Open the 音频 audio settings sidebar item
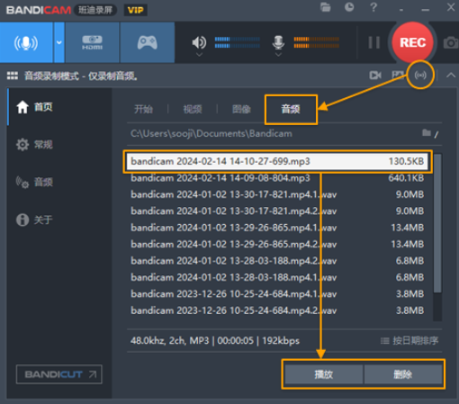Screen dimensions: 459x404 click(34, 182)
